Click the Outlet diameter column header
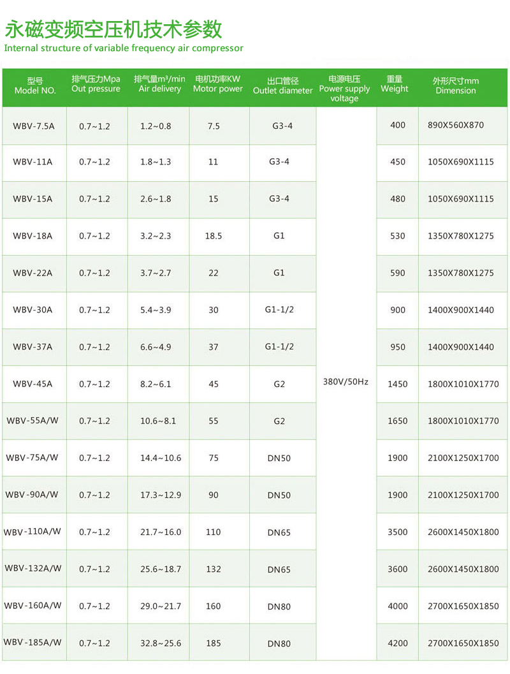The width and height of the screenshot is (510, 674). click(x=282, y=86)
